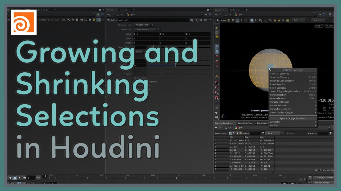This screenshot has width=341, height=191.
Task: Expand Select n-Sided Polygons submenu
Action: coord(293,112)
